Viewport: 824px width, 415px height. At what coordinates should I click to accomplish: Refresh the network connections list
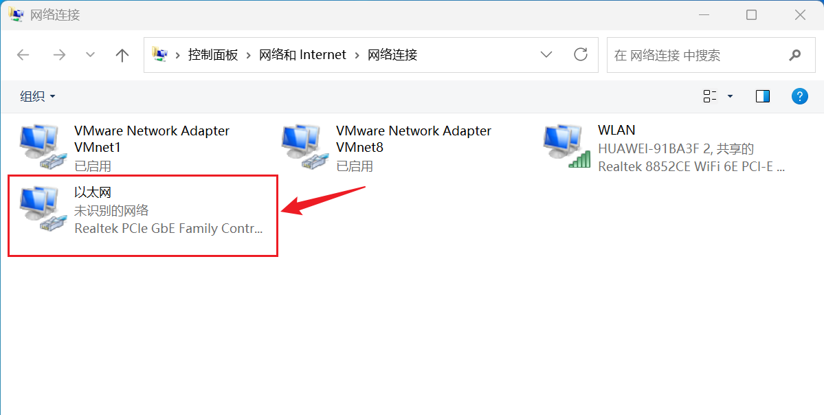click(581, 54)
